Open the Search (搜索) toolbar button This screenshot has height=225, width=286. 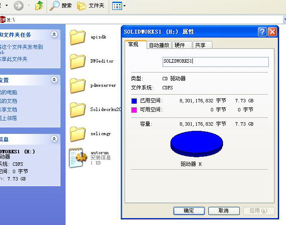[61, 6]
